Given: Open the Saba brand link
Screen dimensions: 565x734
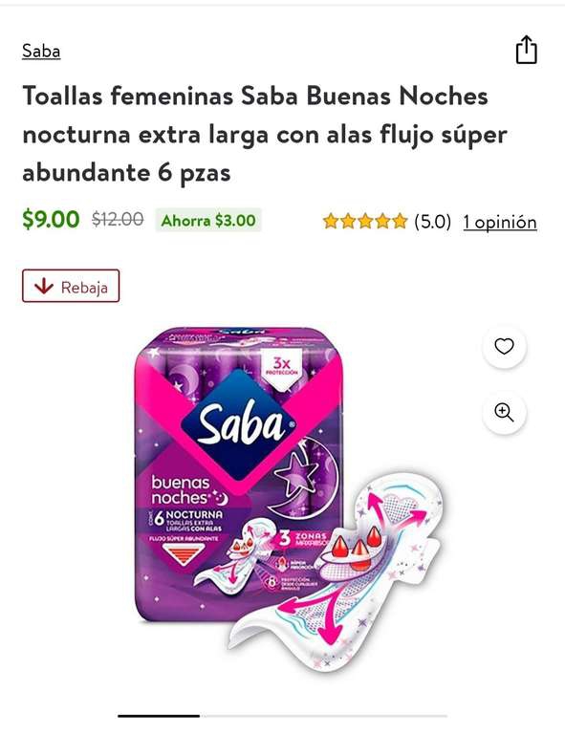Looking at the screenshot, I should click(x=41, y=51).
